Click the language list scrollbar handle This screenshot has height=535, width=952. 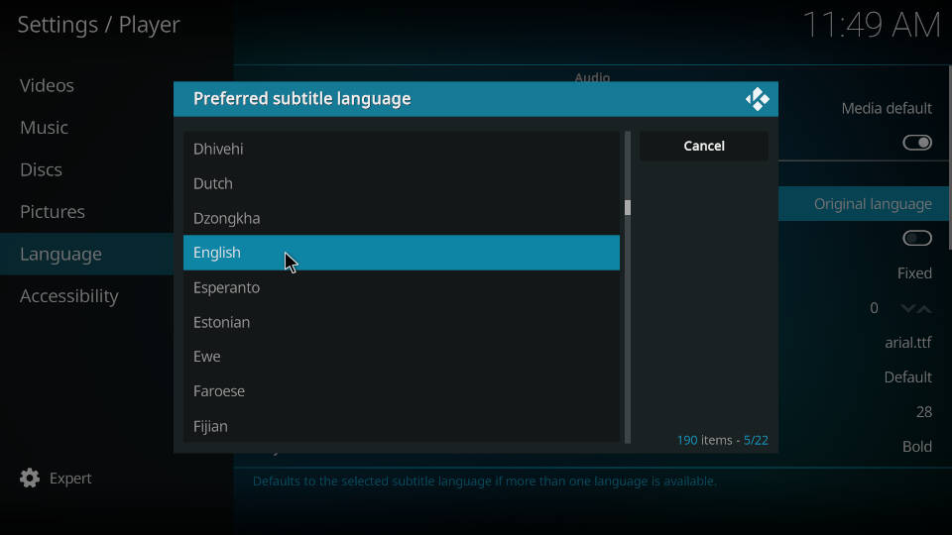627,207
